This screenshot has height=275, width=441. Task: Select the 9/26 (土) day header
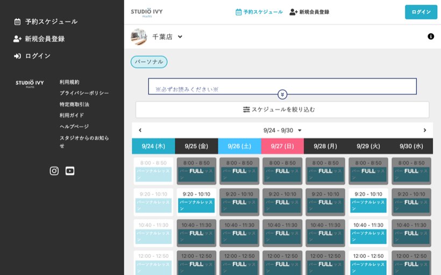tap(239, 146)
